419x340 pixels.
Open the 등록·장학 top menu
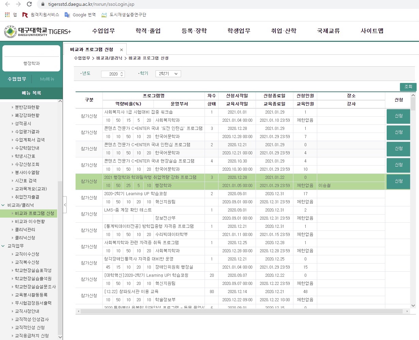point(194,31)
